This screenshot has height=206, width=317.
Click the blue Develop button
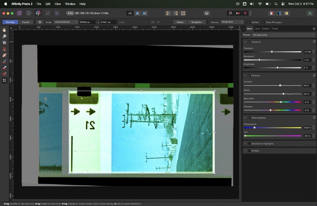(x=10, y=22)
